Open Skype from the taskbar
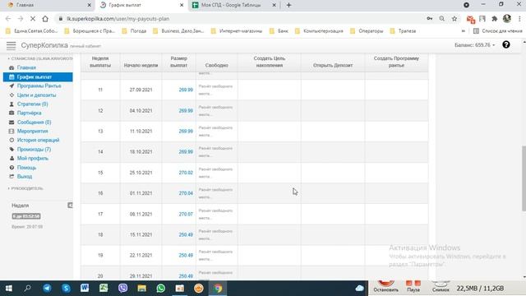526x296 pixels. [x=66, y=288]
